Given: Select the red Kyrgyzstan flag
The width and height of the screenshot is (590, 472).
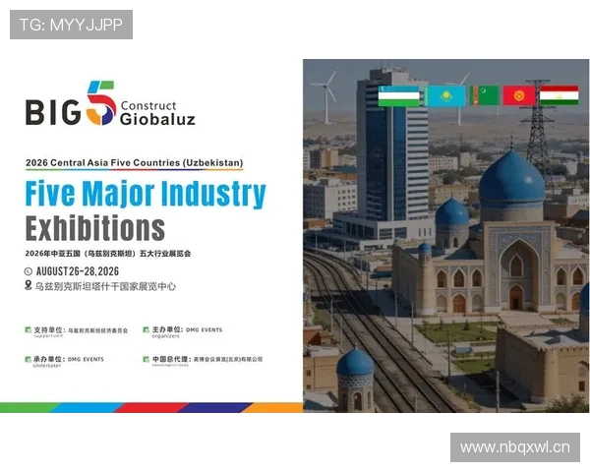Looking at the screenshot, I should tap(519, 95).
